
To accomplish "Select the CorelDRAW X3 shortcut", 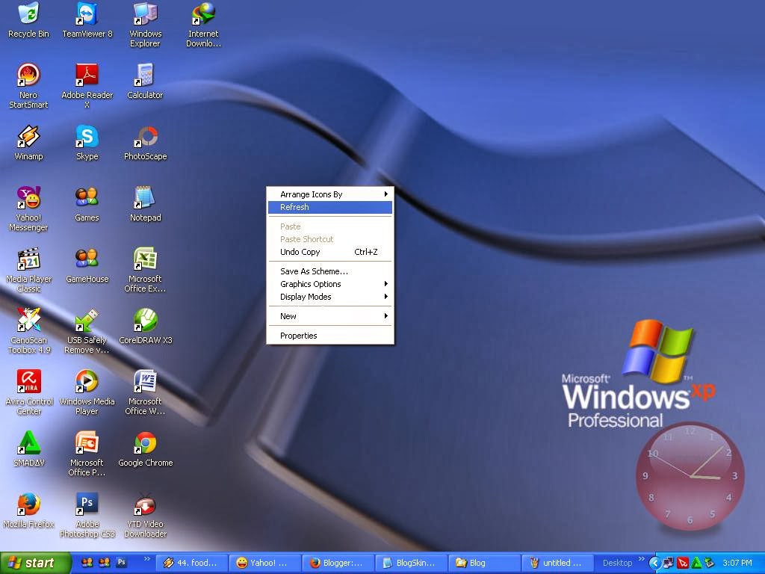I will pyautogui.click(x=145, y=327).
